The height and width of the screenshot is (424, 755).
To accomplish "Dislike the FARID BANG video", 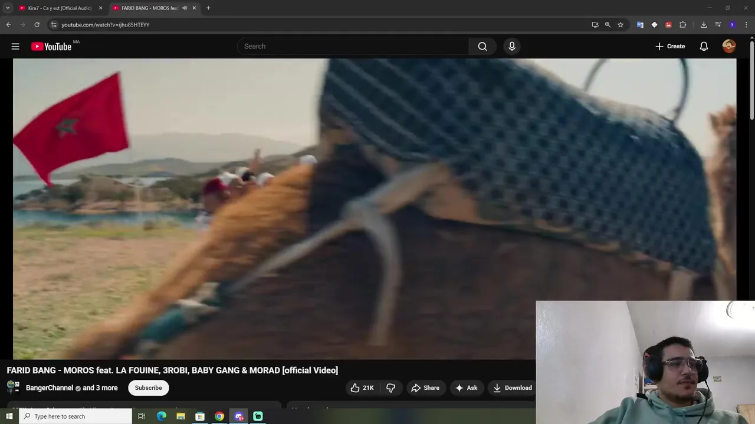I will pyautogui.click(x=390, y=387).
